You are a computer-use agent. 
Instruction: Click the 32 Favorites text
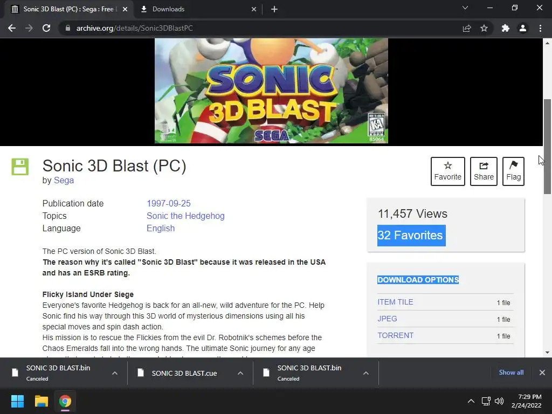(410, 235)
